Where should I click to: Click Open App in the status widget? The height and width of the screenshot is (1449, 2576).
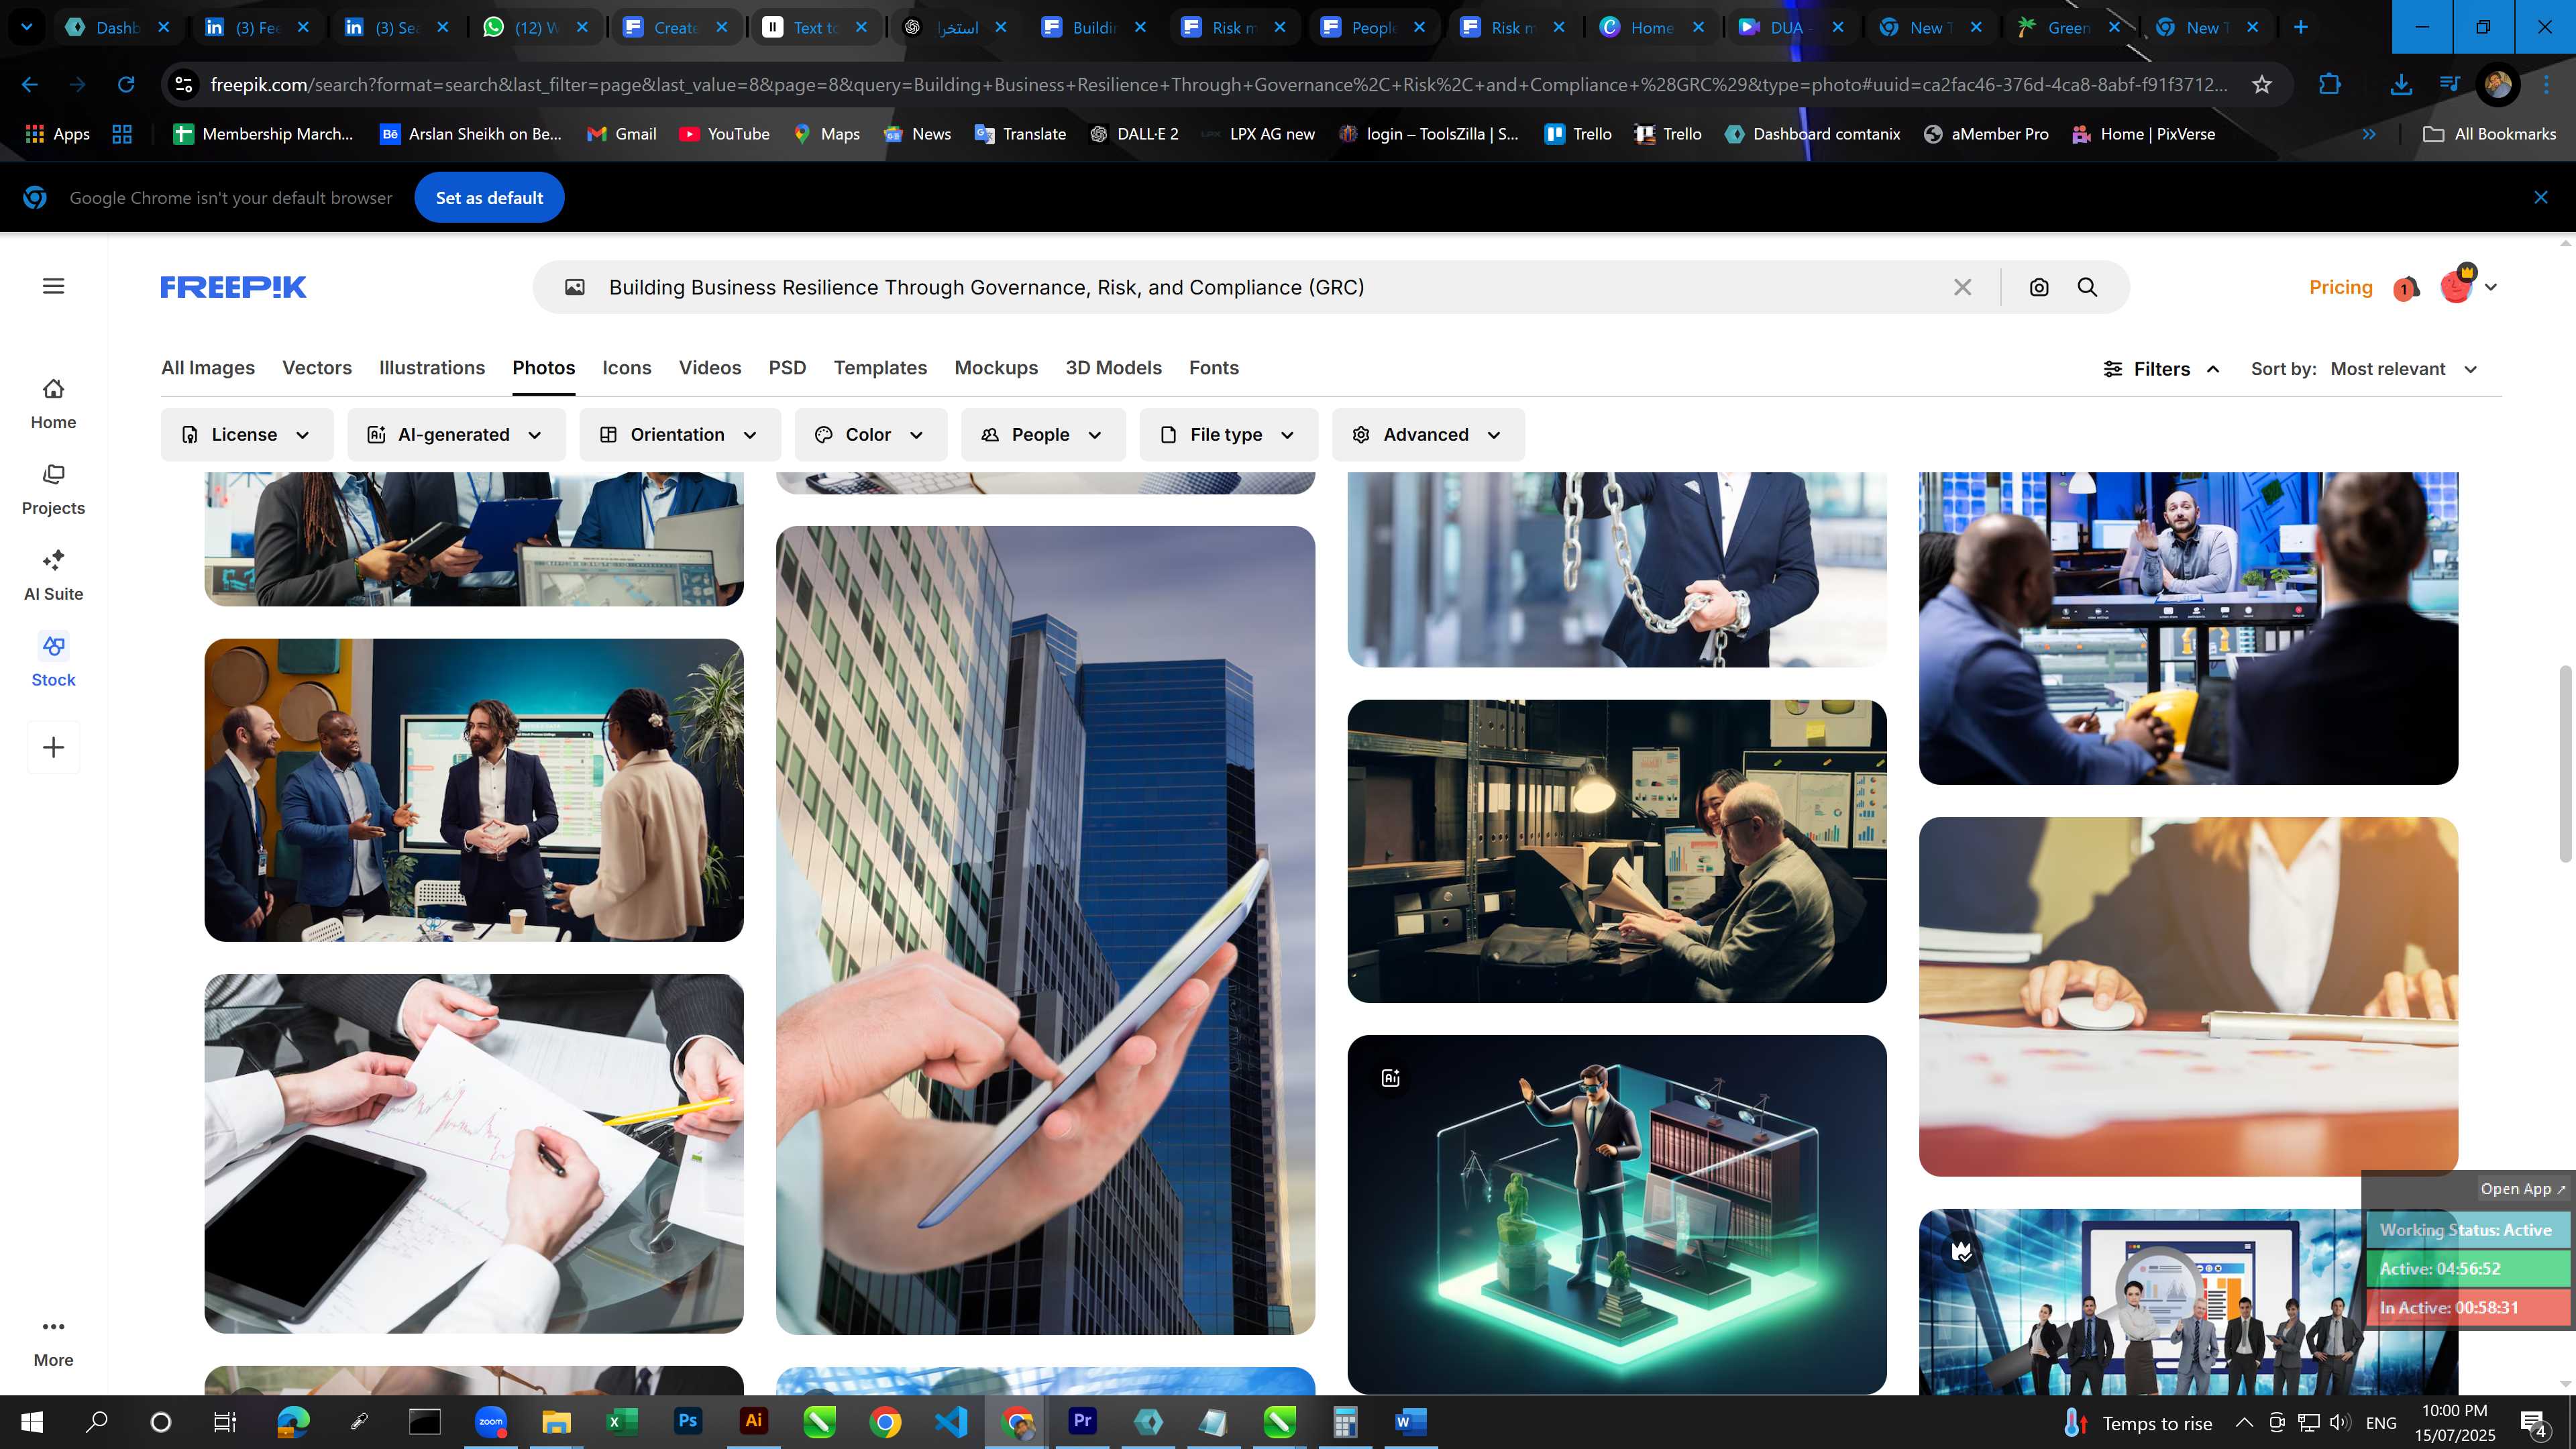pos(2522,1189)
